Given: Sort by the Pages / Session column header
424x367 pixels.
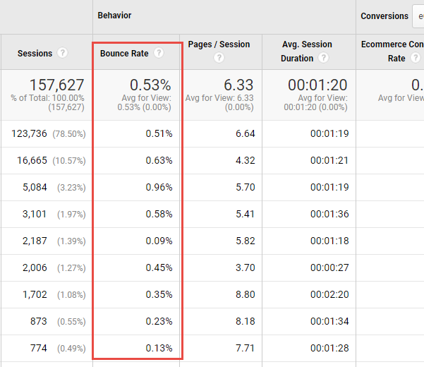Looking at the screenshot, I should (219, 44).
